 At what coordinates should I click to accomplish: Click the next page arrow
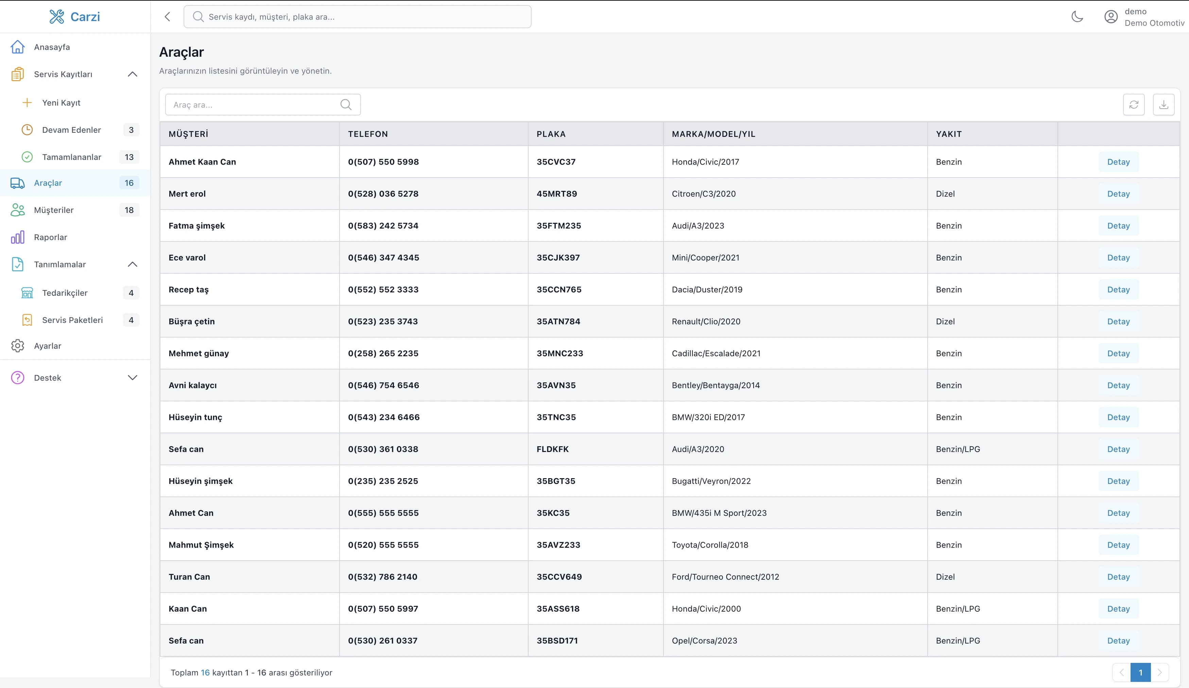coord(1159,672)
